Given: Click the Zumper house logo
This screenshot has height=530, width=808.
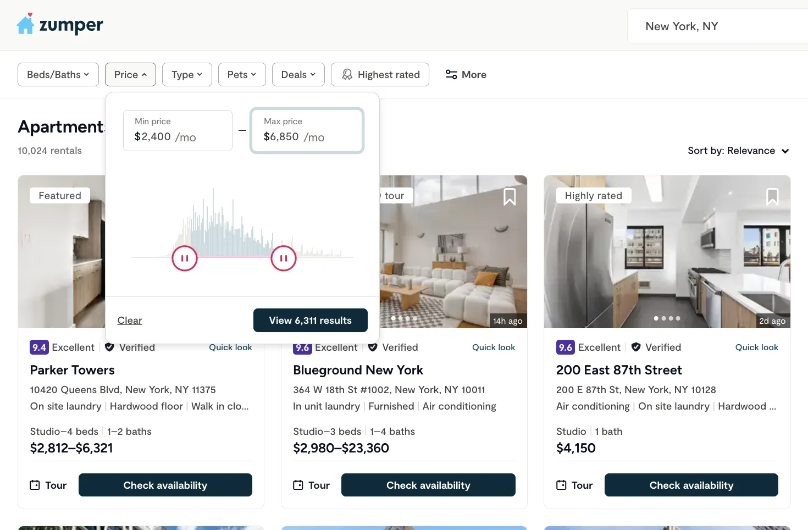Looking at the screenshot, I should (x=25, y=25).
